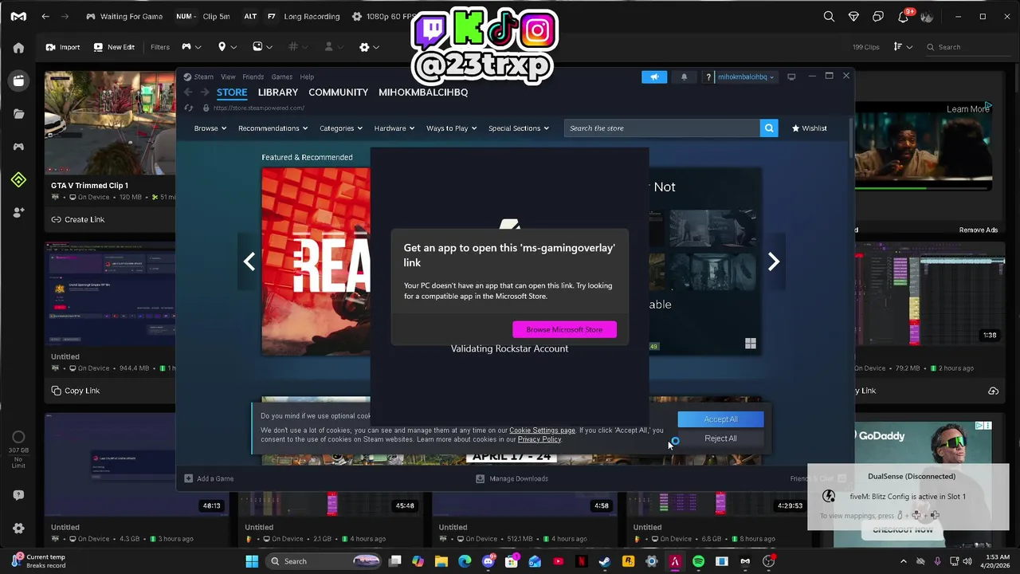
Task: Open the folder icon in Medal sidebar
Action: tap(18, 114)
